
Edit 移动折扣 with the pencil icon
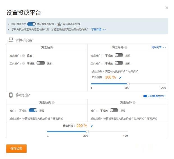pyautogui.click(x=91, y=126)
